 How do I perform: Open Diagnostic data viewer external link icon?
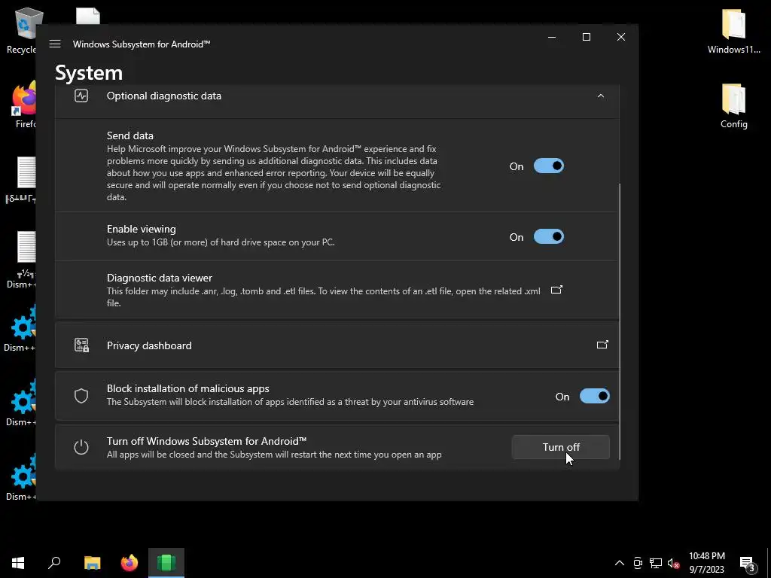[556, 290]
